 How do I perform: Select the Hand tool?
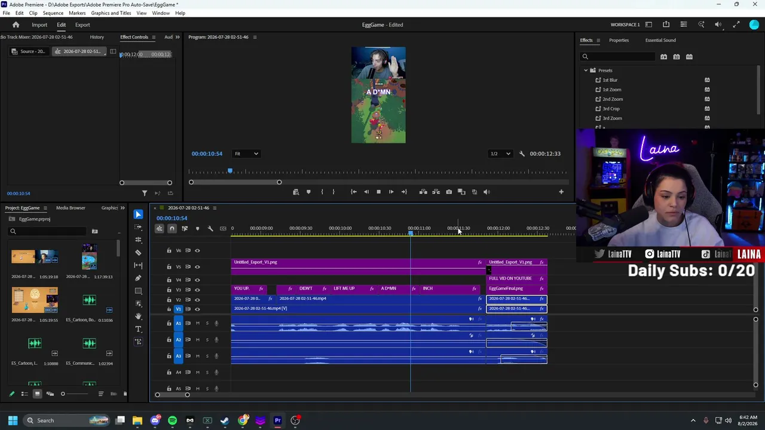(138, 317)
